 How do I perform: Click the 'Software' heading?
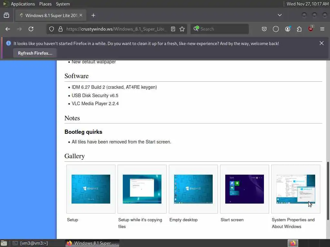(x=76, y=76)
